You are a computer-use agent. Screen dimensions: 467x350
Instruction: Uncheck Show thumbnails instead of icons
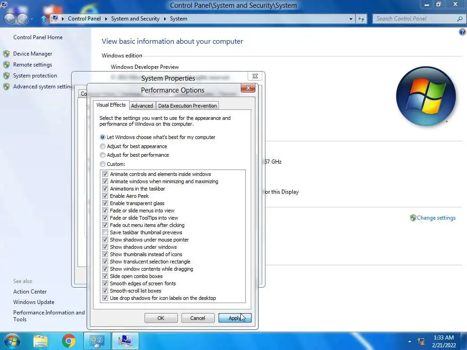[105, 254]
